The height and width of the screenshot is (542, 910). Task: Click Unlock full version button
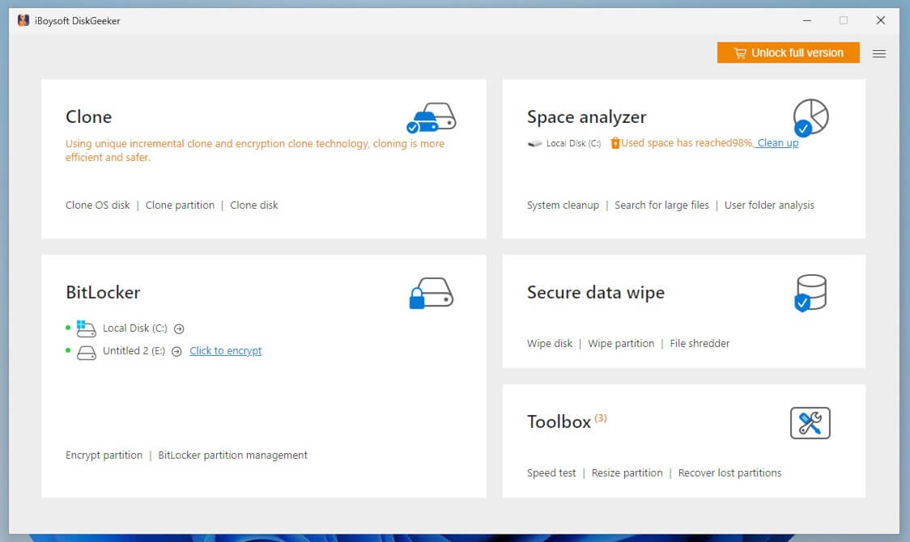click(x=788, y=53)
